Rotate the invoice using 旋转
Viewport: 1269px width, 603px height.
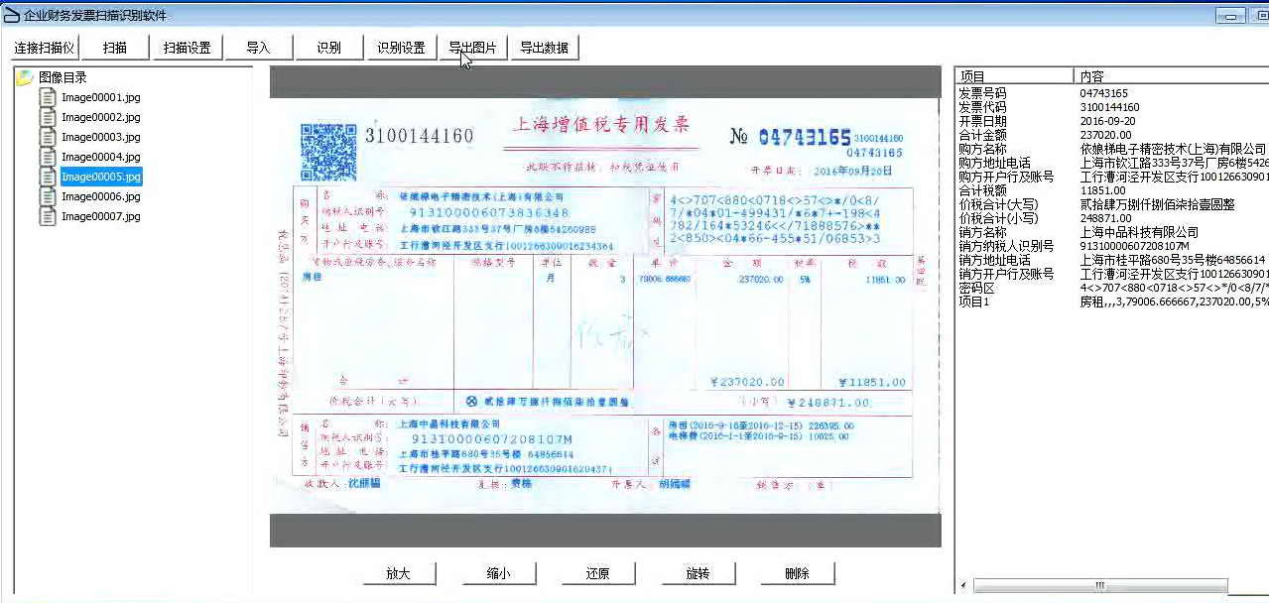pos(698,573)
